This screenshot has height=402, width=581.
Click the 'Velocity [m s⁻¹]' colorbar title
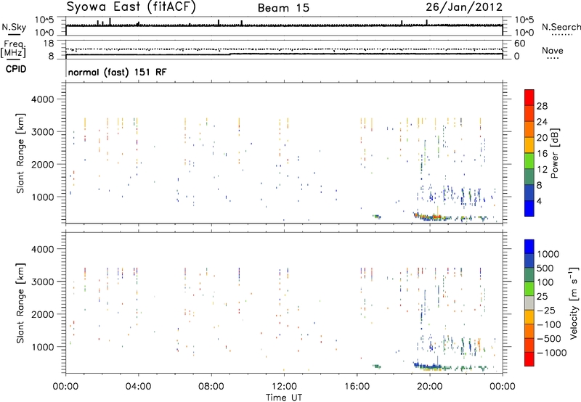[574, 303]
